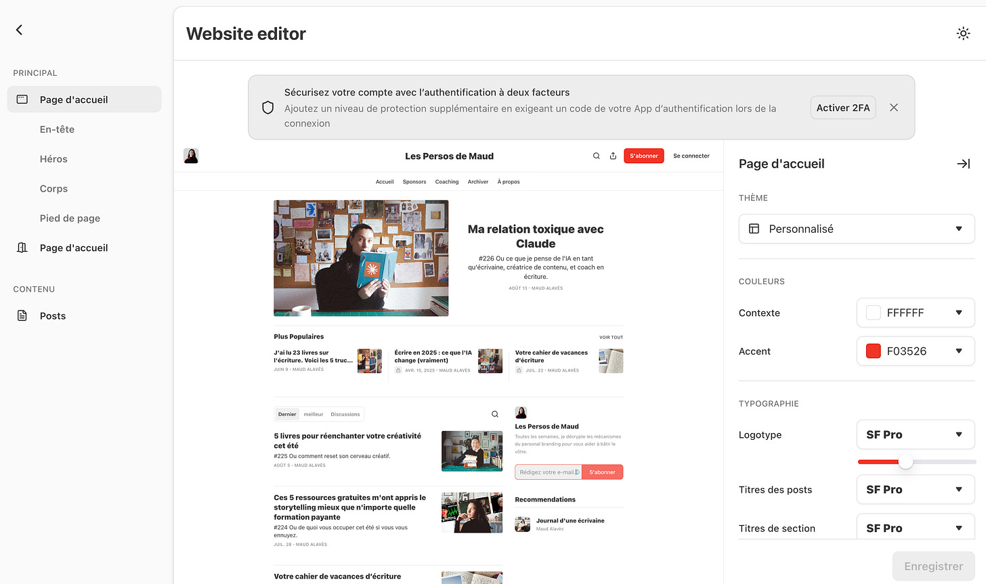The height and width of the screenshot is (584, 986).
Task: Click the hero image of woman reading book
Action: pos(361,258)
